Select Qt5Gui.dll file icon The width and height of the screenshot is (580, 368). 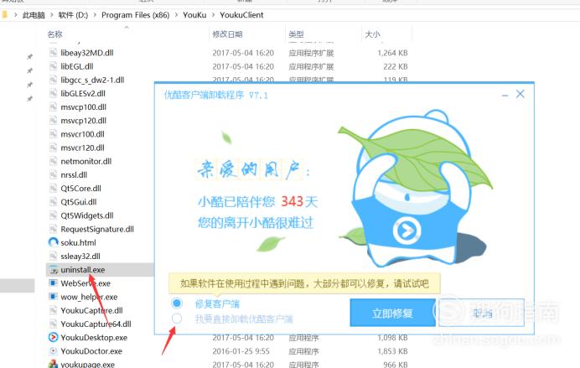pos(54,202)
